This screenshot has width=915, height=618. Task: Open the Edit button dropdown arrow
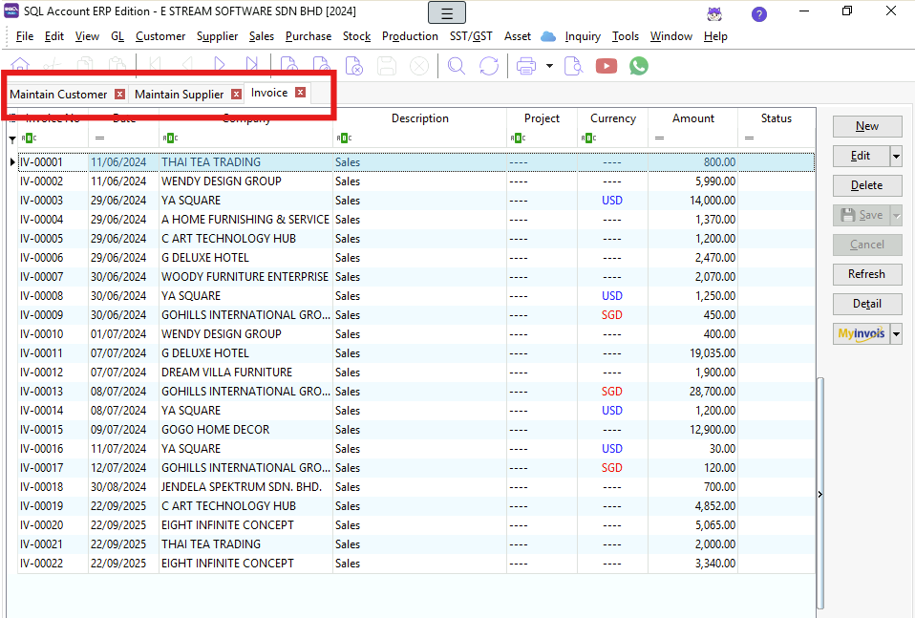(896, 156)
